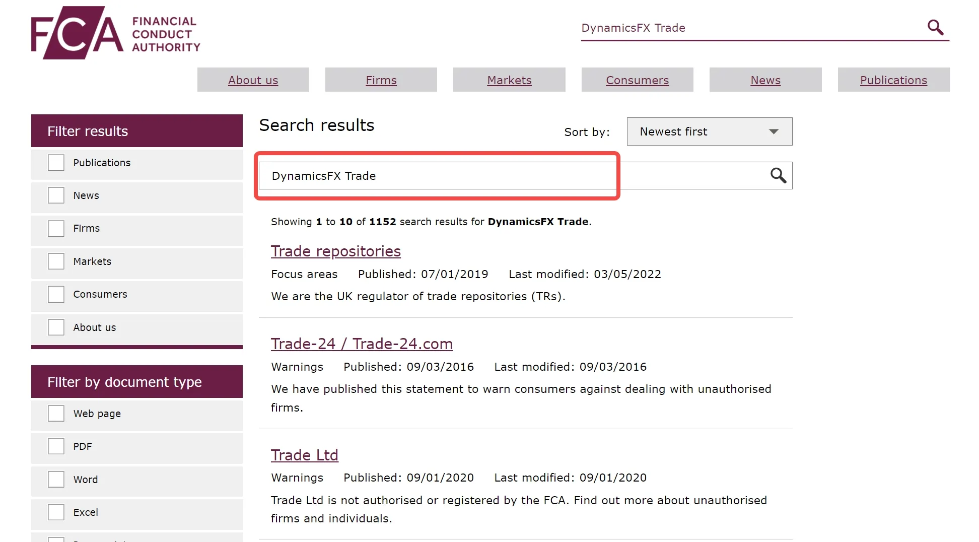
Task: Click the FCA logo to go home
Action: 115,33
